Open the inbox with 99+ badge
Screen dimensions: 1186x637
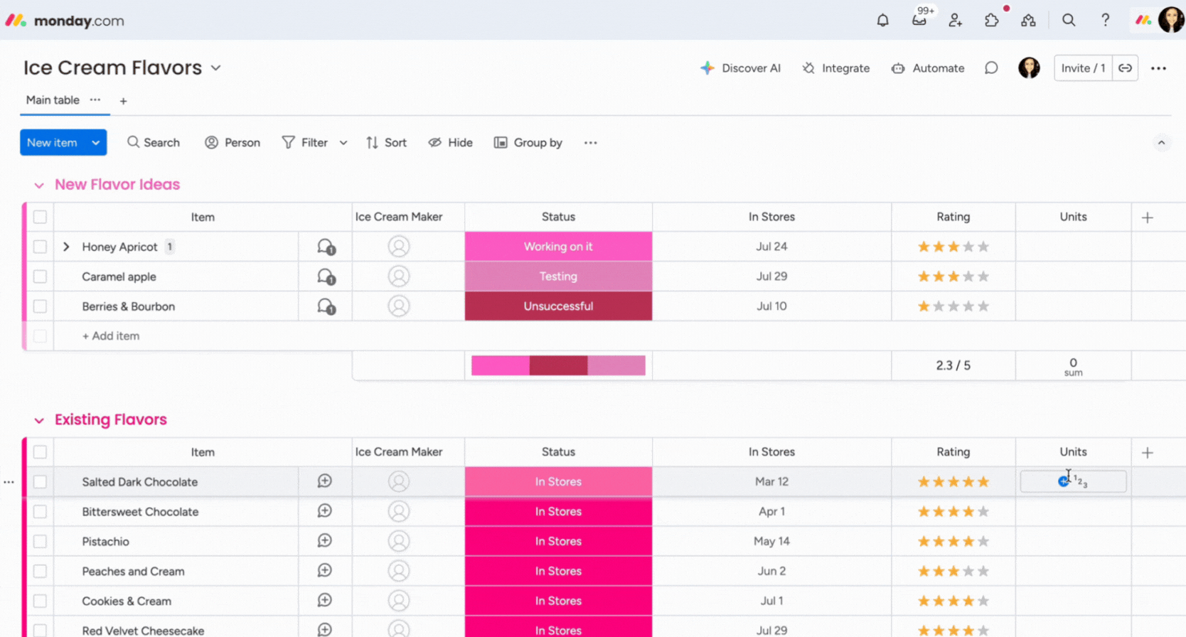point(919,20)
